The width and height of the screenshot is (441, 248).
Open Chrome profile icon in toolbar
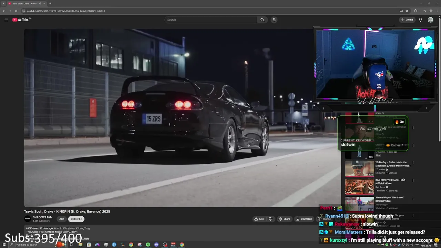point(431,11)
